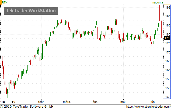
Task: Click the '18 year label on axis
Action: [2, 102]
